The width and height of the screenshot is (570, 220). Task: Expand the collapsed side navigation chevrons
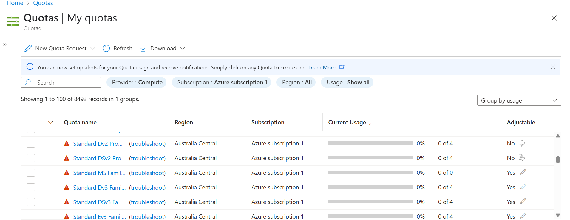tap(5, 44)
